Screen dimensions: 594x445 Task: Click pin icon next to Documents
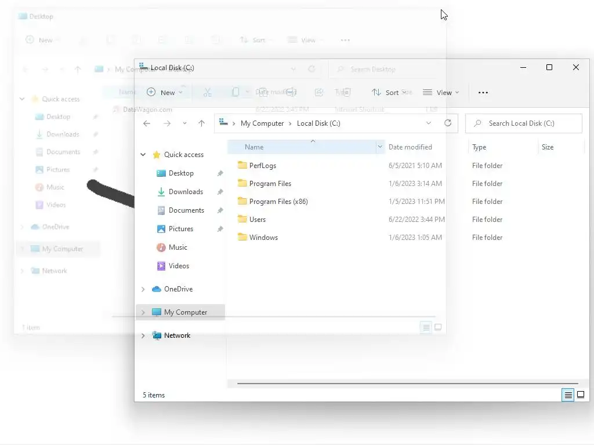pos(220,210)
